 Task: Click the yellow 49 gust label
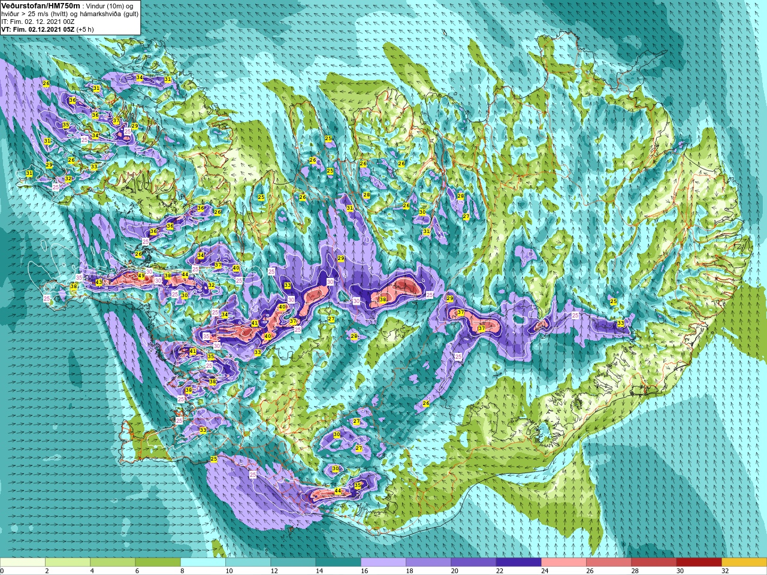coord(141,276)
